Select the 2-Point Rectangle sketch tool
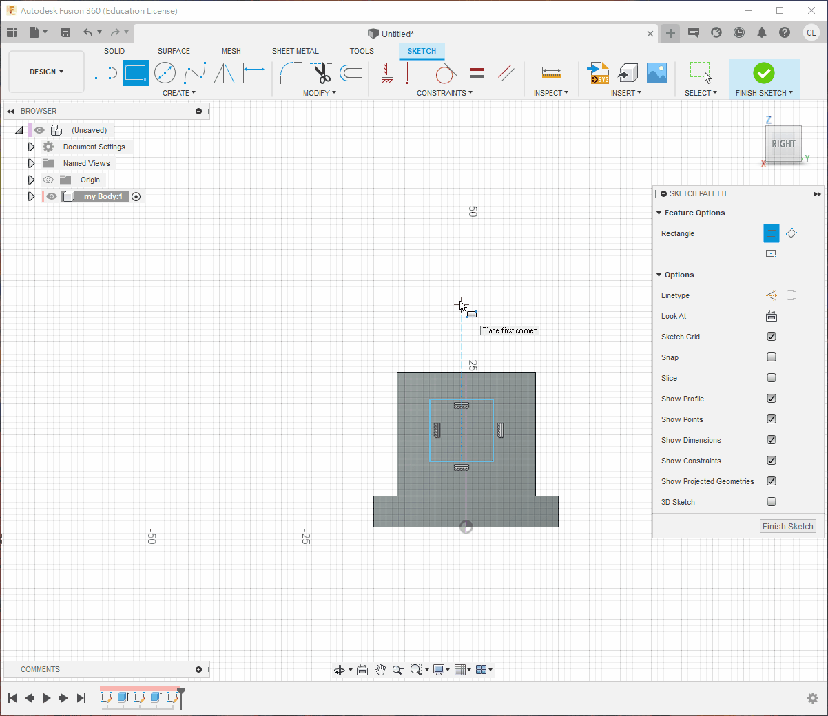This screenshot has width=828, height=716. coord(136,72)
